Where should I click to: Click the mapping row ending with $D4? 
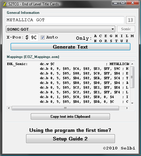point(84,83)
